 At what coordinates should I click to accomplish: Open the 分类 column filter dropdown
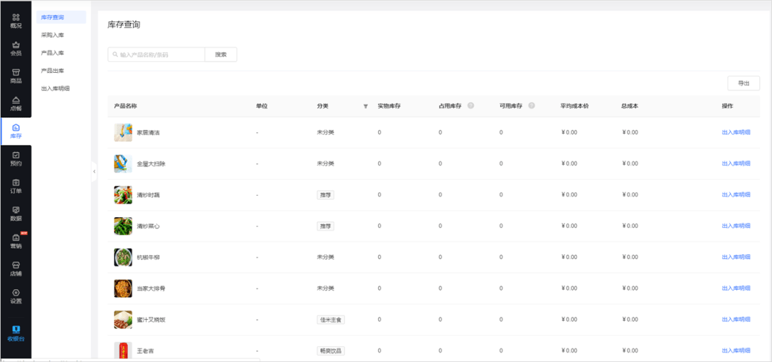pyautogui.click(x=365, y=106)
